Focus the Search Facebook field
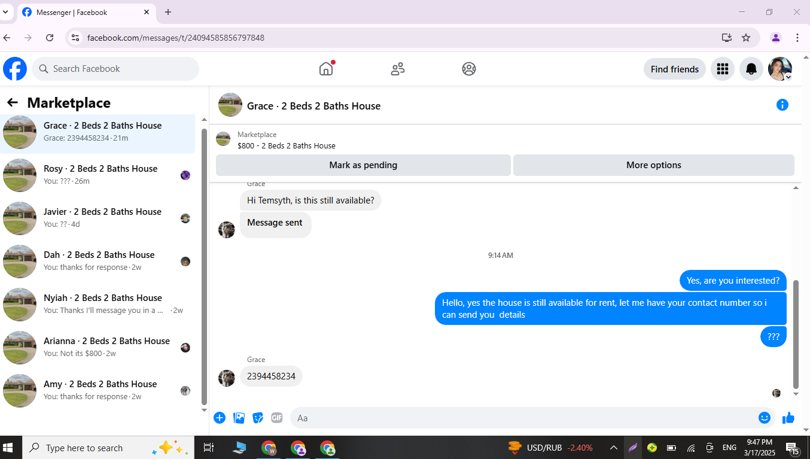 [x=115, y=69]
